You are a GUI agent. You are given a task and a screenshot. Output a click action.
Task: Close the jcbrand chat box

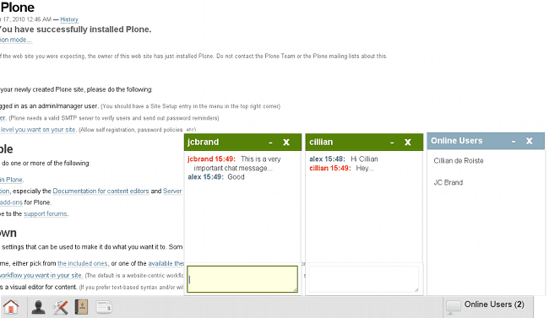tap(286, 142)
